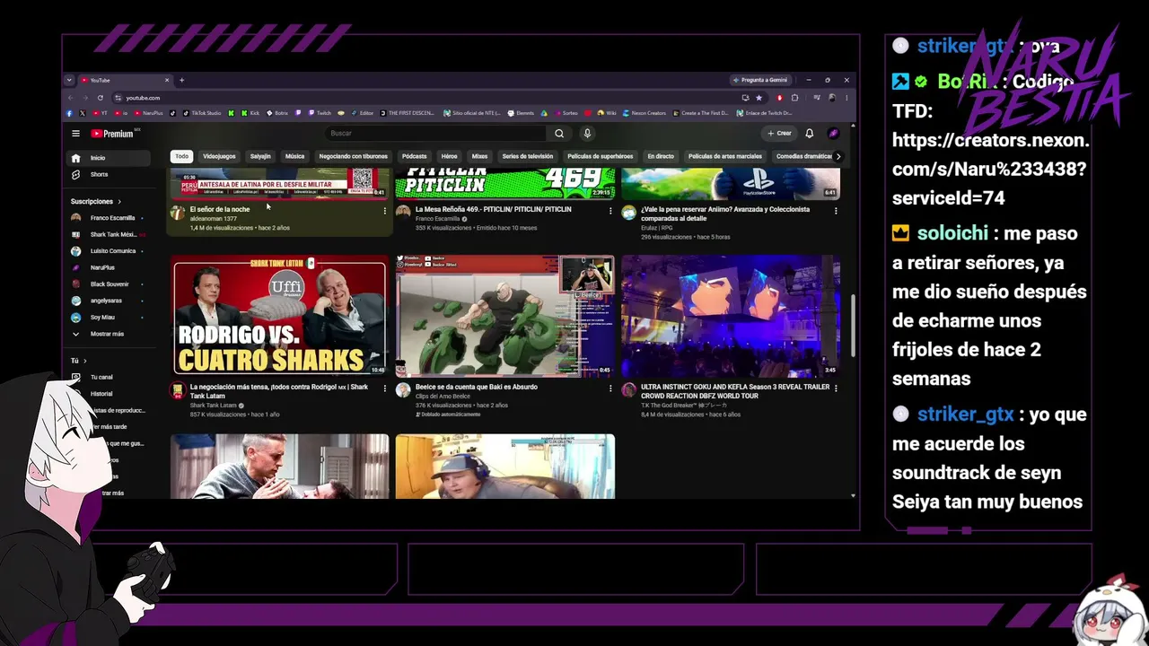Open options for the Aniimo video
The height and width of the screenshot is (646, 1149).
coord(836,211)
